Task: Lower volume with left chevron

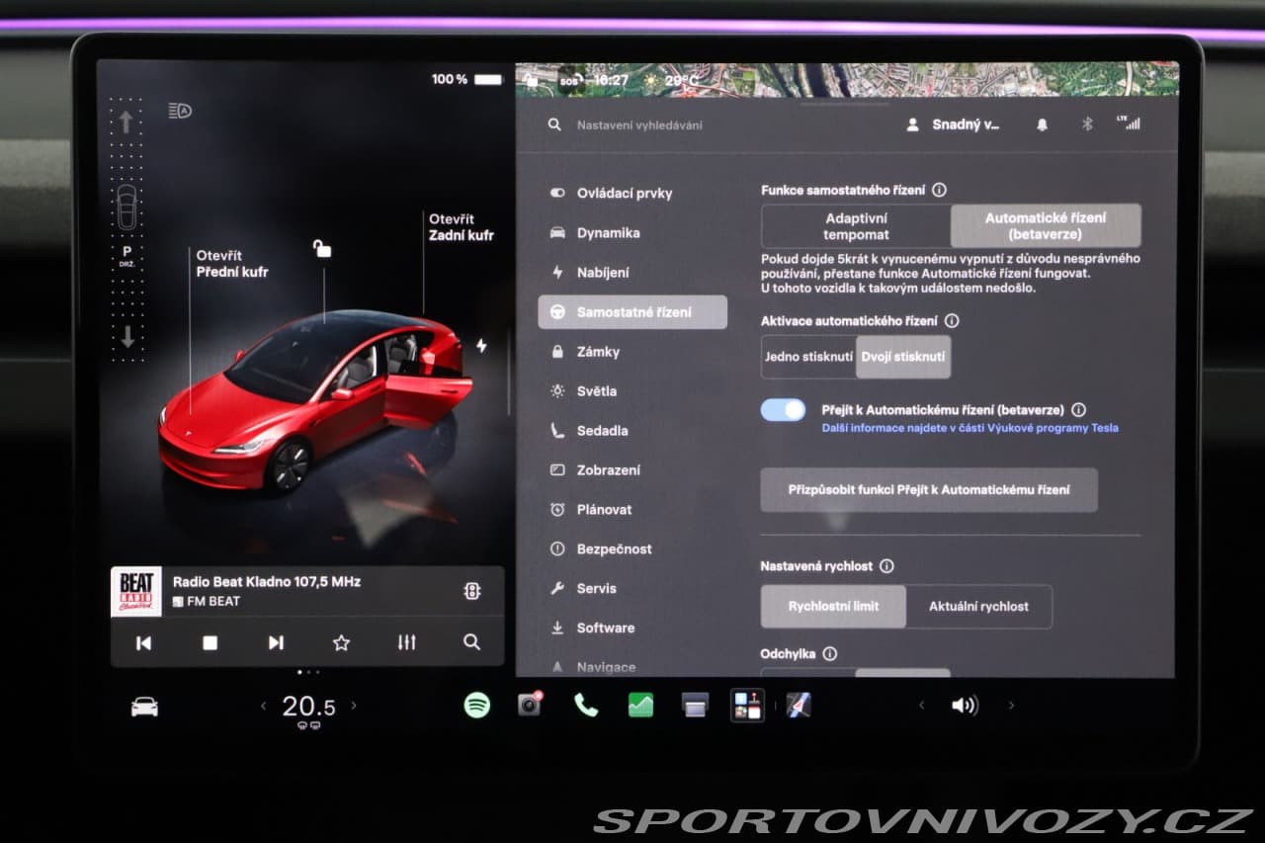Action: (921, 706)
